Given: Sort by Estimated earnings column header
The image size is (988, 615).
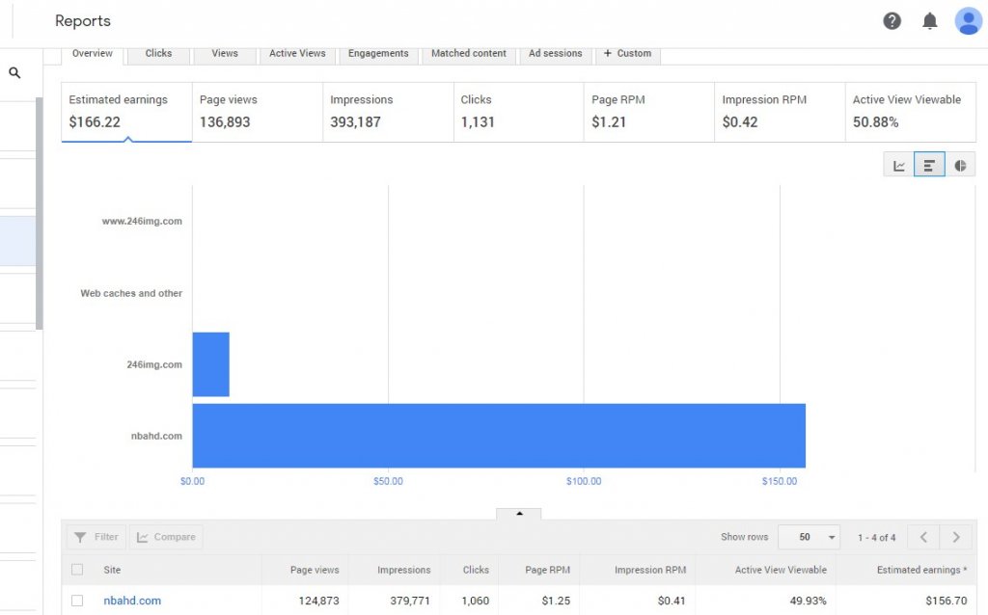Looking at the screenshot, I should click(921, 570).
